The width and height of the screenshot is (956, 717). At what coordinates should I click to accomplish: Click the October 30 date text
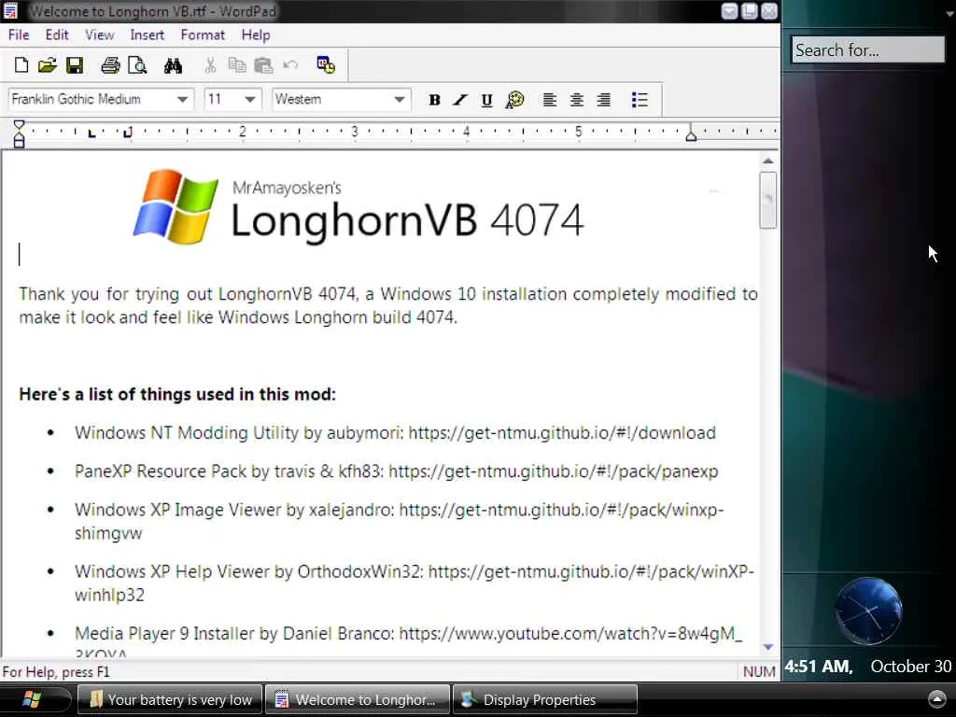(x=911, y=667)
